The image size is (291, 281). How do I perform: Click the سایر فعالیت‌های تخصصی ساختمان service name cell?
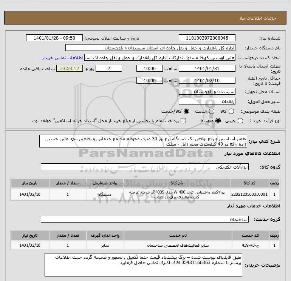point(178,245)
